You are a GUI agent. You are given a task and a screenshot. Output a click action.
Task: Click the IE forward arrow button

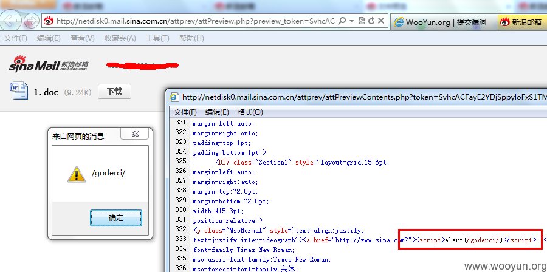[x=31, y=21]
